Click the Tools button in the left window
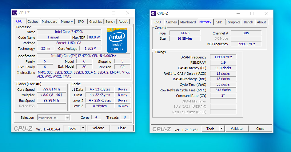 [72, 128]
